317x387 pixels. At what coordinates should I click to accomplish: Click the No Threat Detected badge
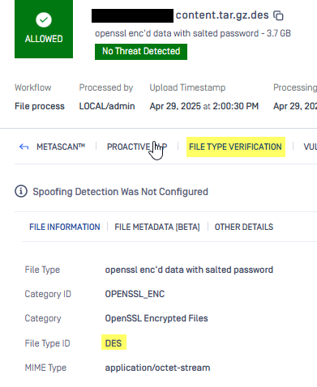tap(141, 52)
